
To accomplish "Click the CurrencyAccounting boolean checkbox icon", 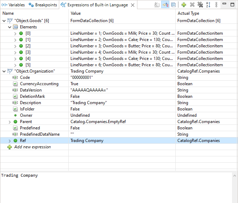I will pos(15,84).
